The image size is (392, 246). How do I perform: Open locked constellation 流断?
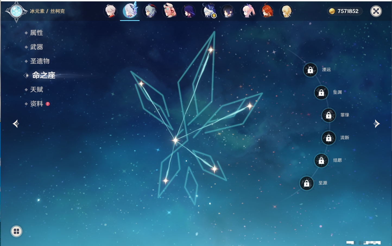tap(329, 138)
